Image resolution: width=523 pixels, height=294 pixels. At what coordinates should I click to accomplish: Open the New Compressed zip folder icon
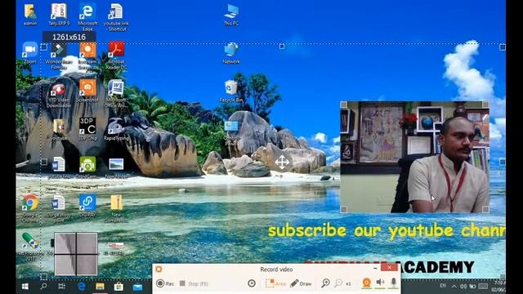tap(116, 208)
